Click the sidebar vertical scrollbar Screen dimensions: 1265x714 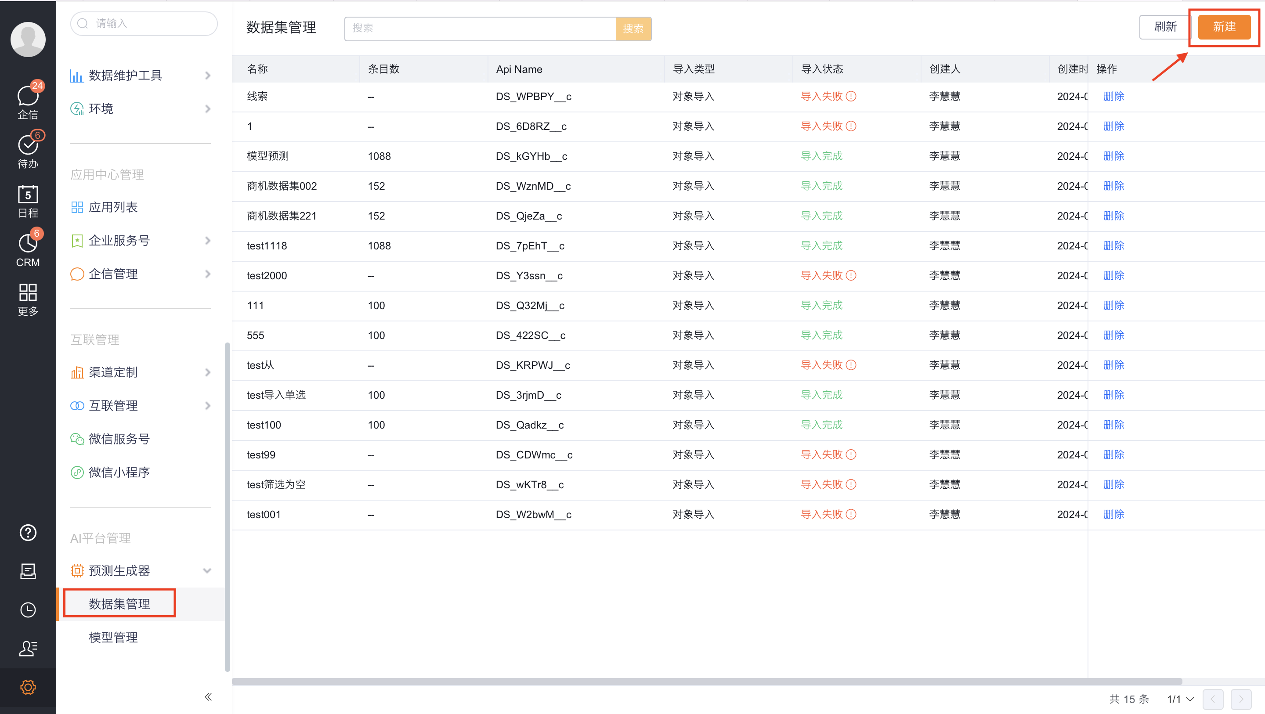pos(228,506)
